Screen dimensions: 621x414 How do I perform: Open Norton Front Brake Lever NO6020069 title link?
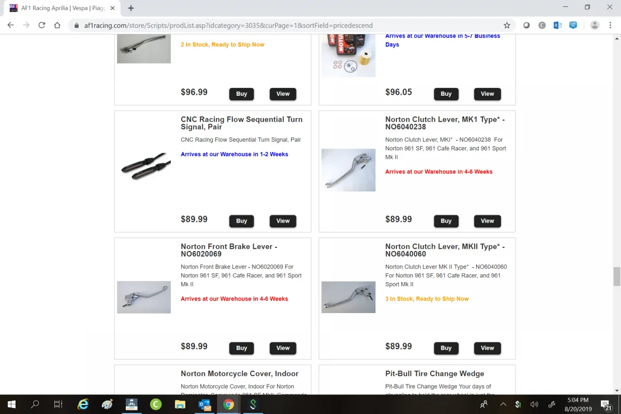pyautogui.click(x=229, y=250)
